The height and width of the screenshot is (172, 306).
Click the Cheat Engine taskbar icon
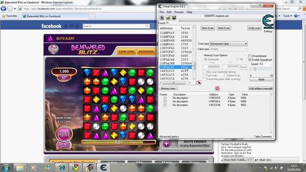coord(103,168)
